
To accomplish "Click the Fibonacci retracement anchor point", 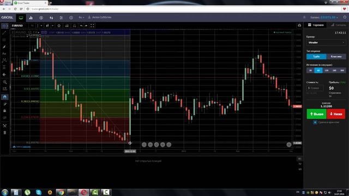I will click(130, 143).
